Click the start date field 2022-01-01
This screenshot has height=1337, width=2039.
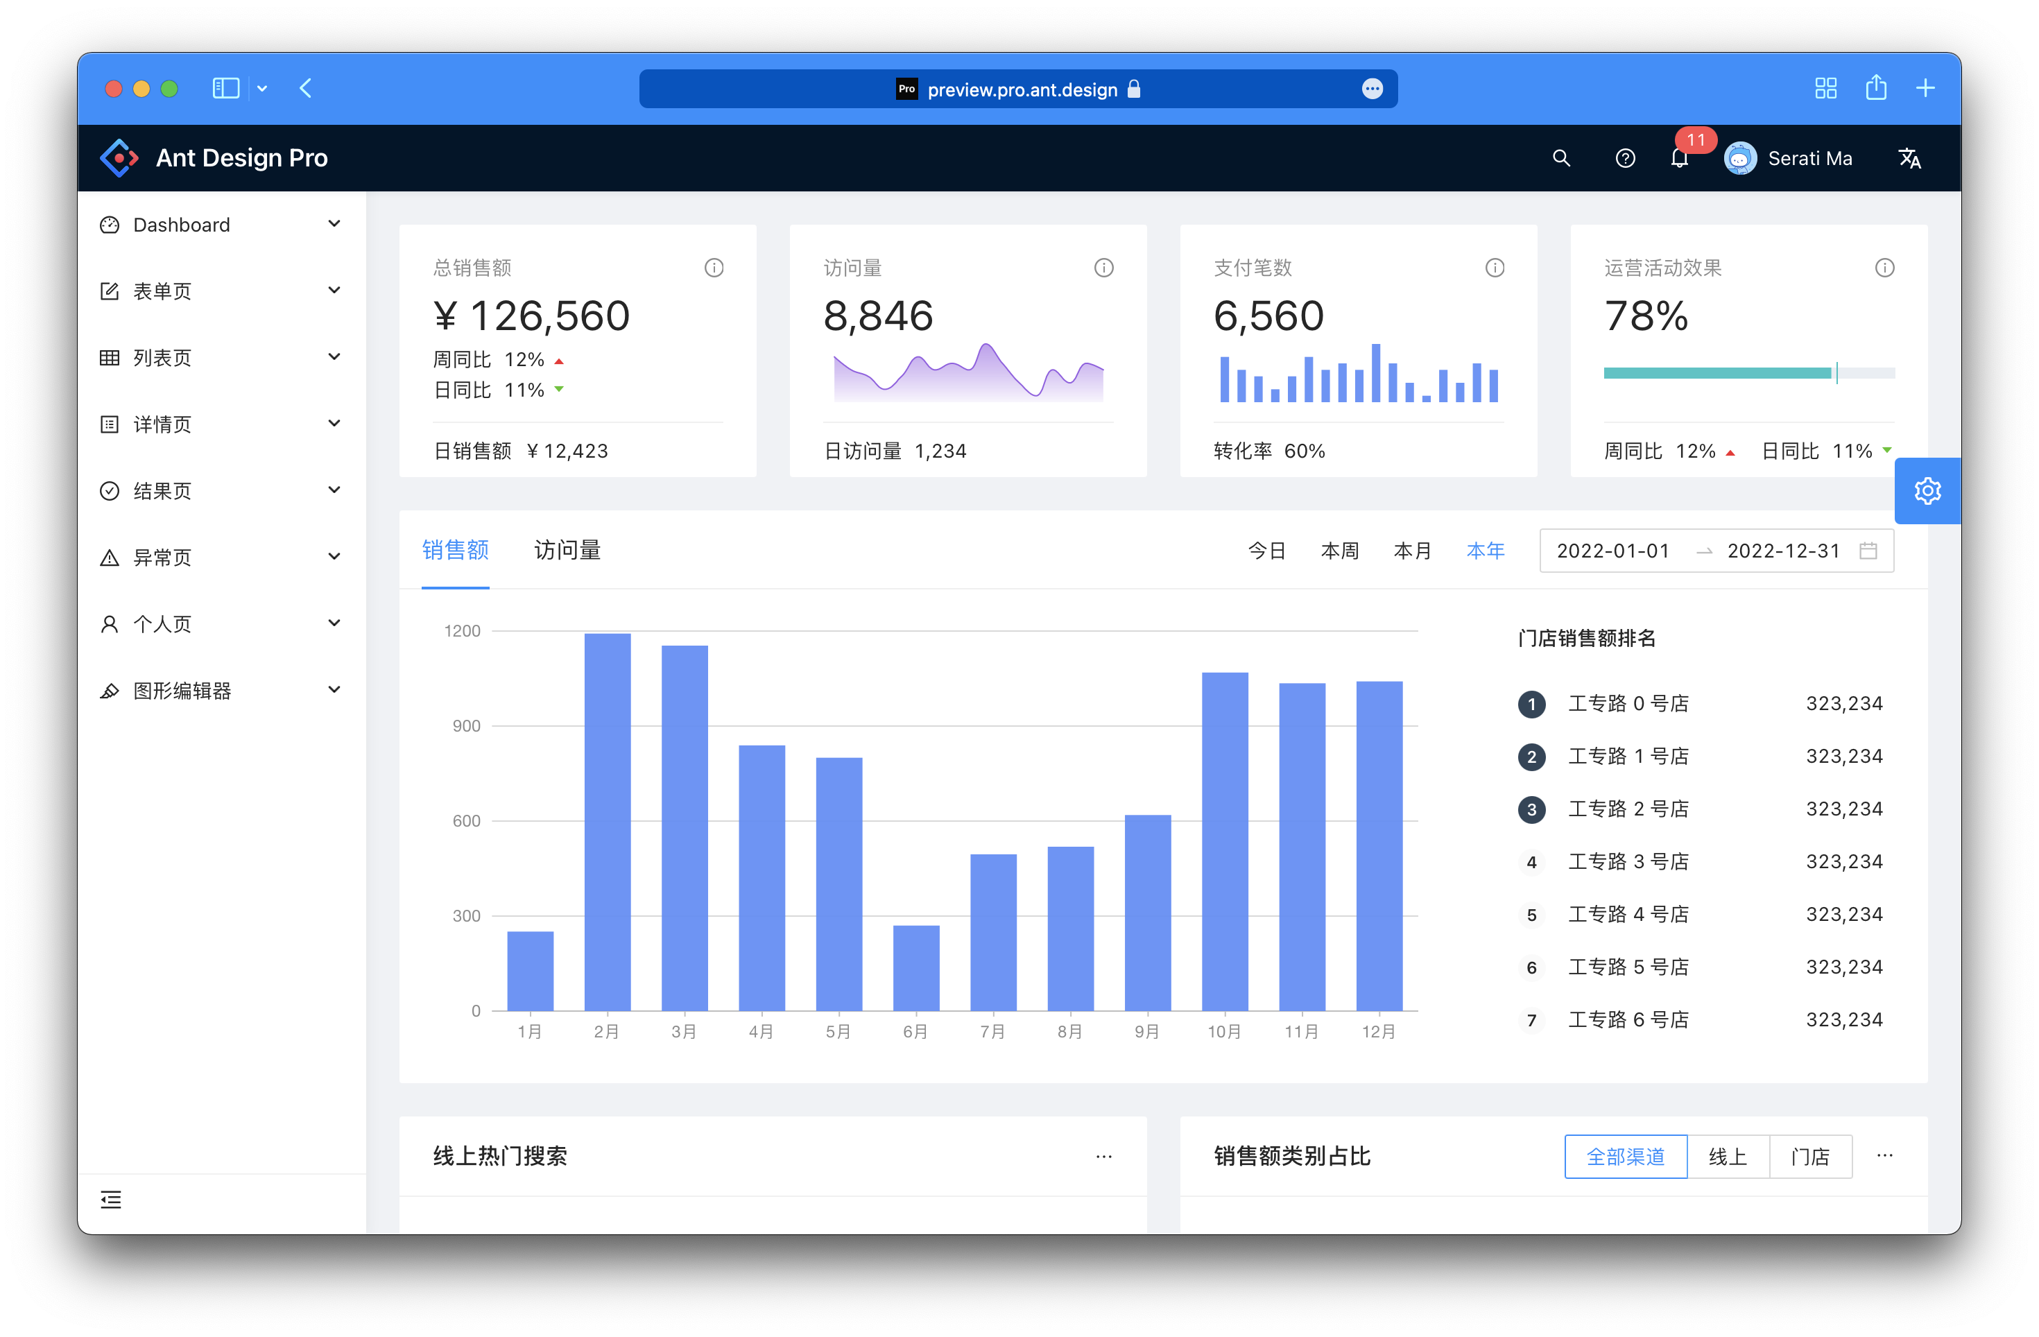point(1612,551)
